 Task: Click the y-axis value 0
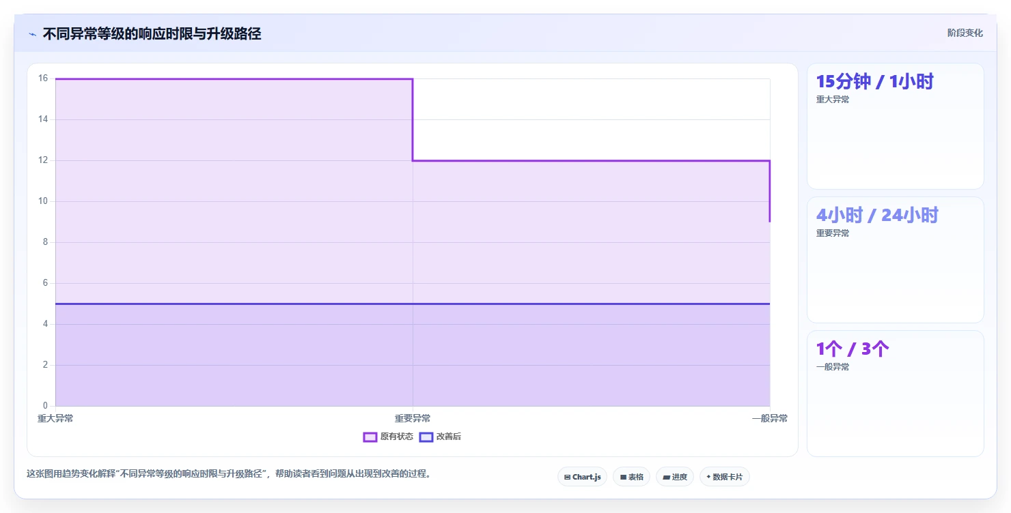(45, 406)
